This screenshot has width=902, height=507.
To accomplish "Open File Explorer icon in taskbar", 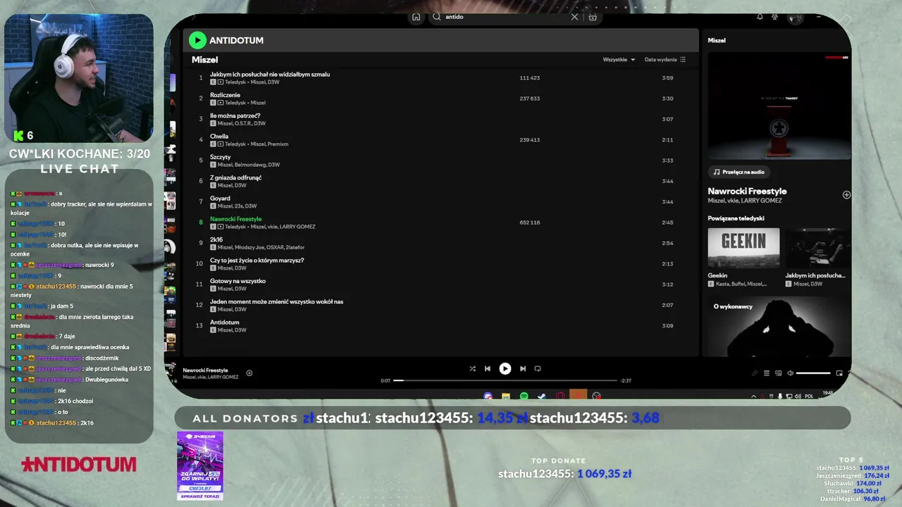I will 506,396.
